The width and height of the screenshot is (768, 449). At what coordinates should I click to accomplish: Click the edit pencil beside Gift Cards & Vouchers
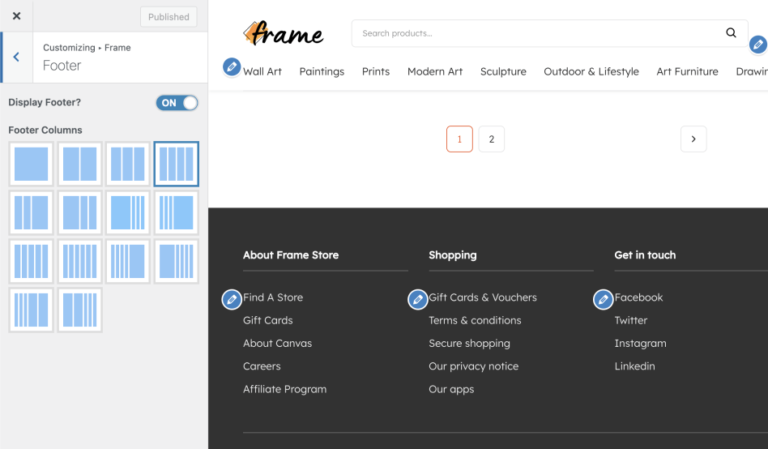click(x=418, y=299)
